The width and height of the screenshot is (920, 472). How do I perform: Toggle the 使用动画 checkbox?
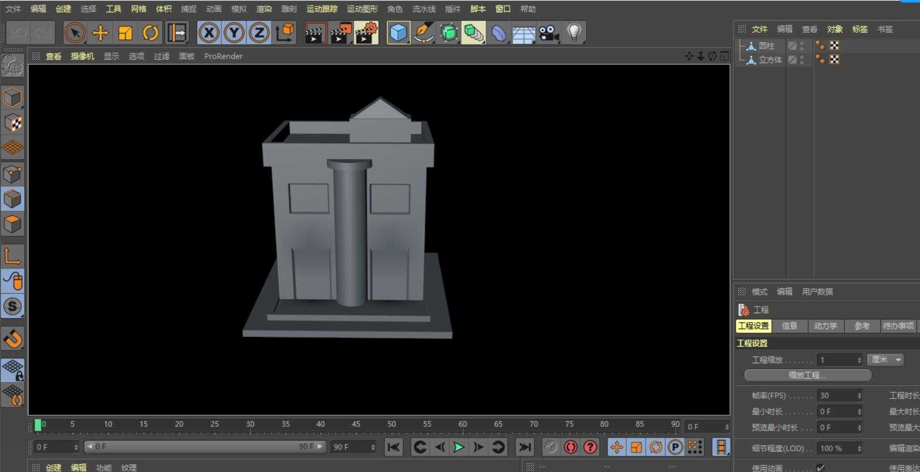coord(820,468)
